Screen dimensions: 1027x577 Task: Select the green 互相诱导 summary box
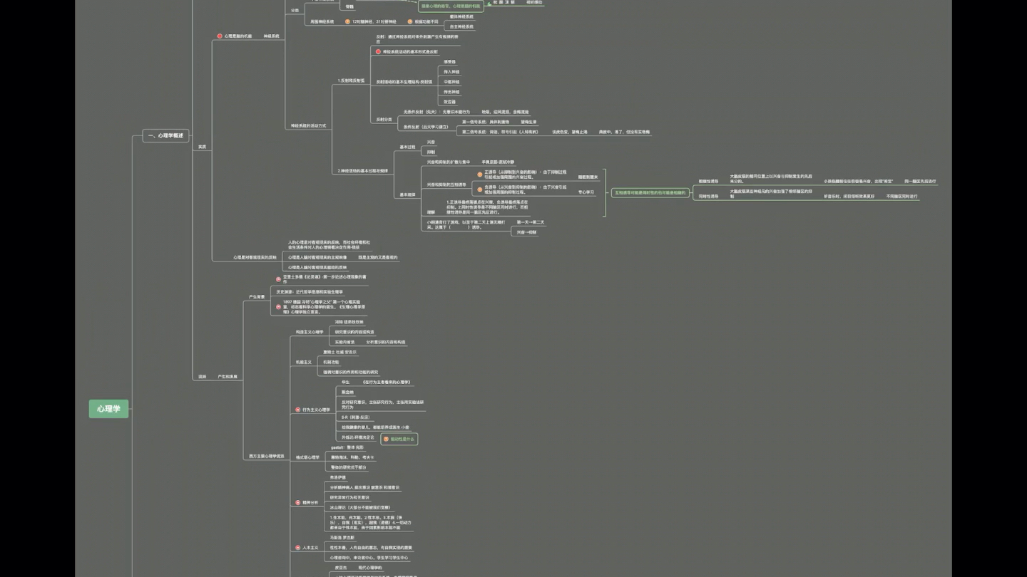650,192
